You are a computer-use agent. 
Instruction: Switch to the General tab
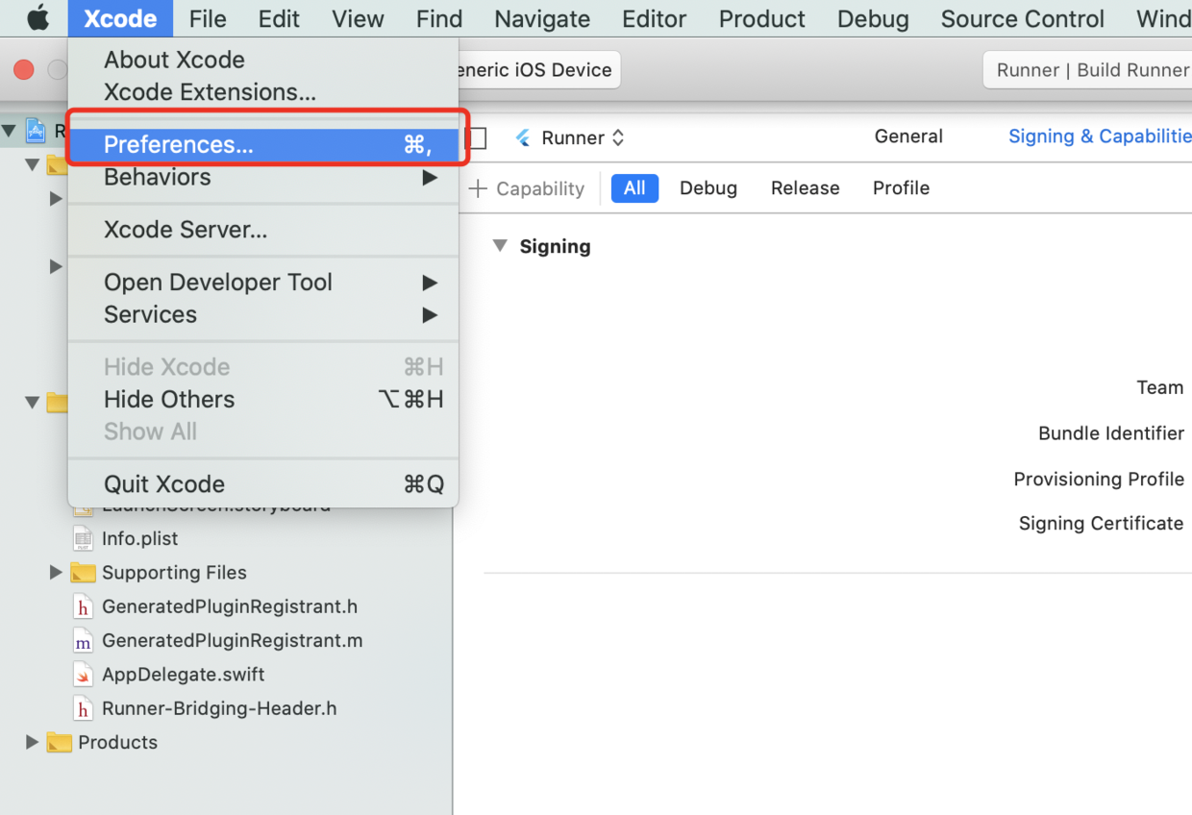(908, 136)
